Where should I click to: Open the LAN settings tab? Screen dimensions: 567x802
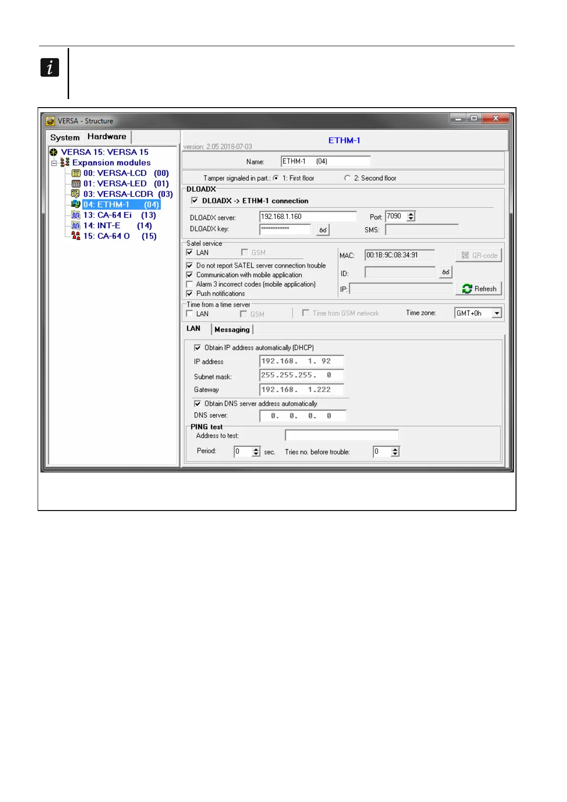tap(193, 329)
